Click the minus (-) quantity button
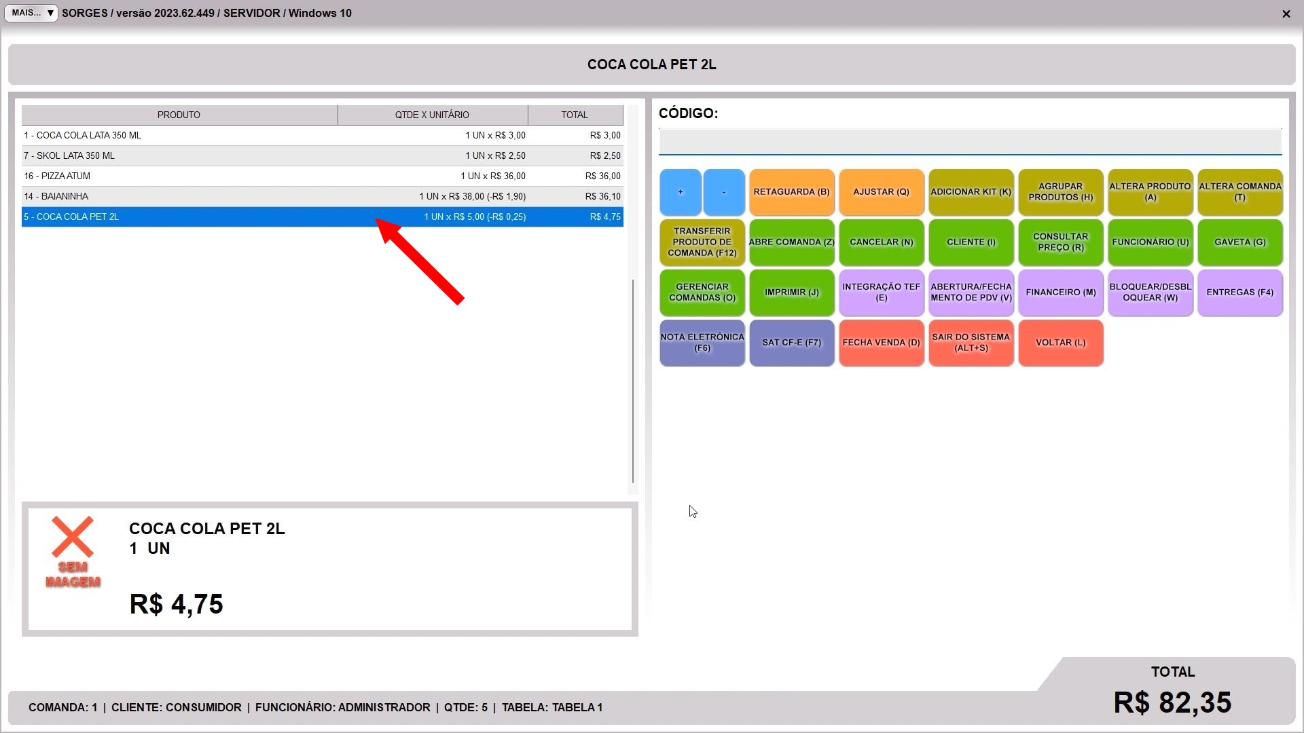 click(x=724, y=192)
